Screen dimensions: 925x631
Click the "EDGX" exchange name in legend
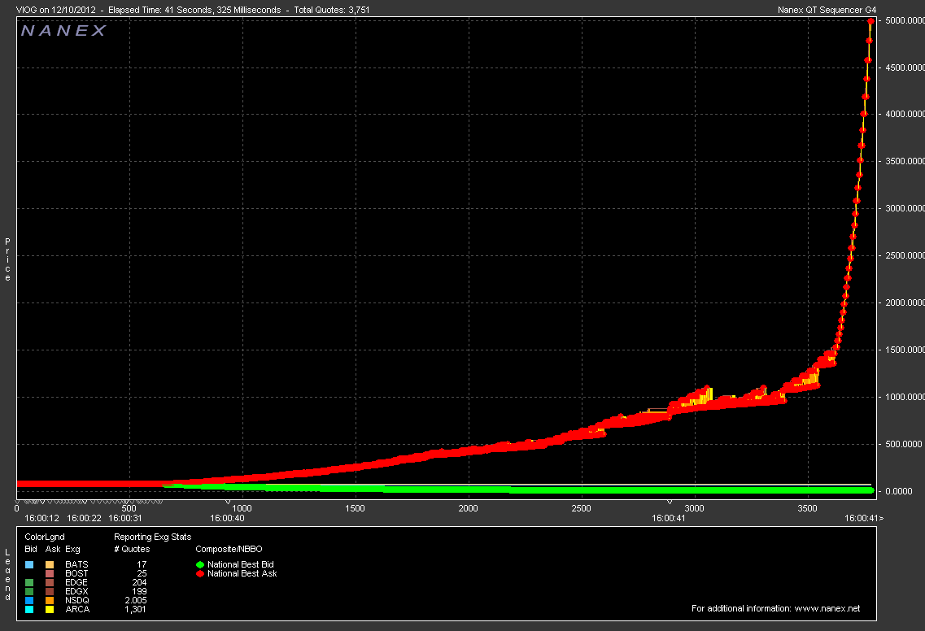[x=76, y=591]
